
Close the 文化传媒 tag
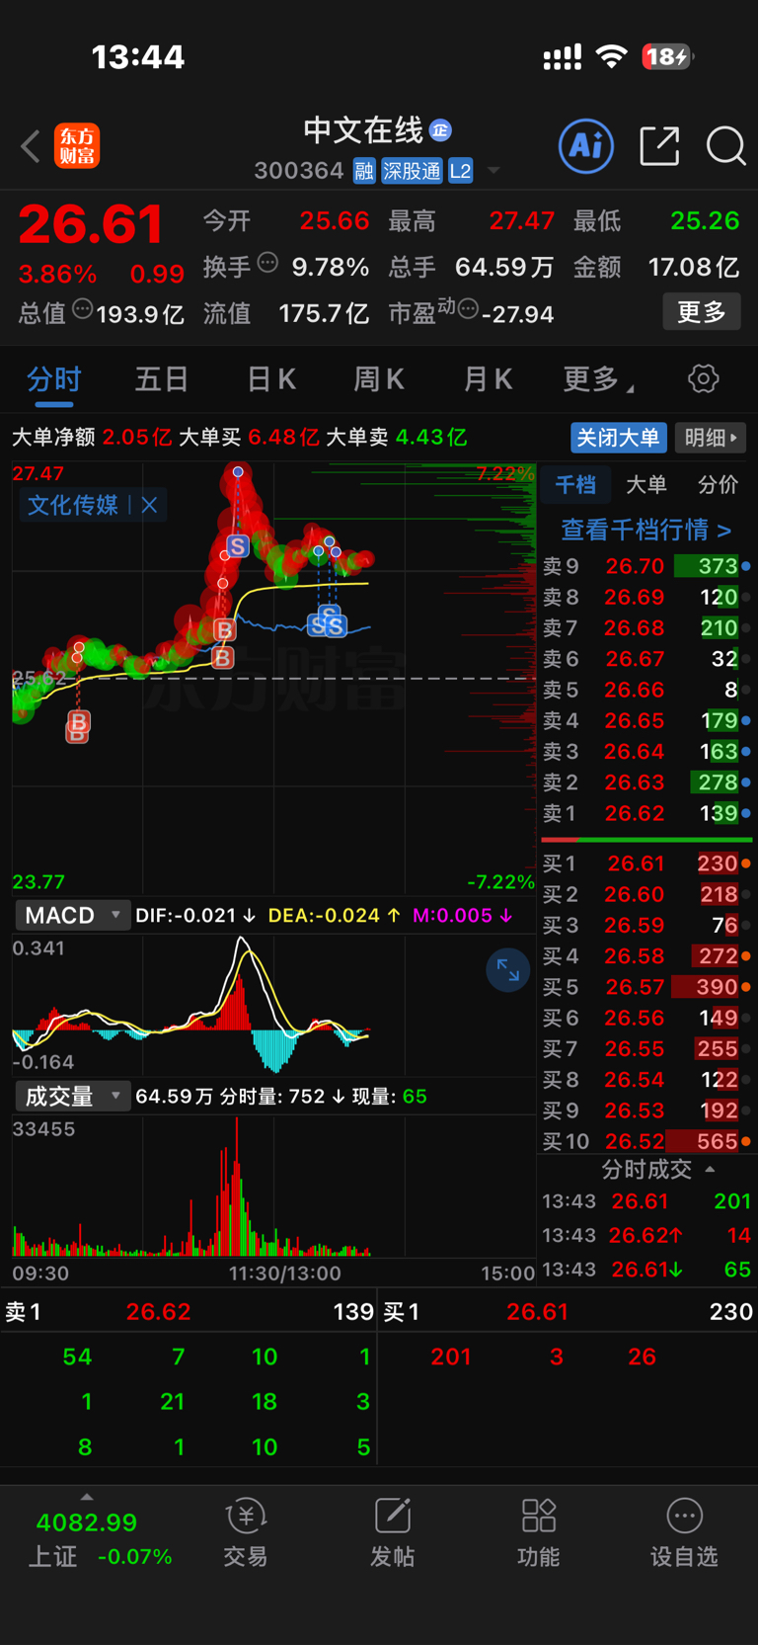149,505
